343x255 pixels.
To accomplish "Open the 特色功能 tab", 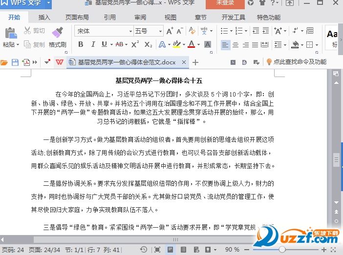I will tap(269, 17).
